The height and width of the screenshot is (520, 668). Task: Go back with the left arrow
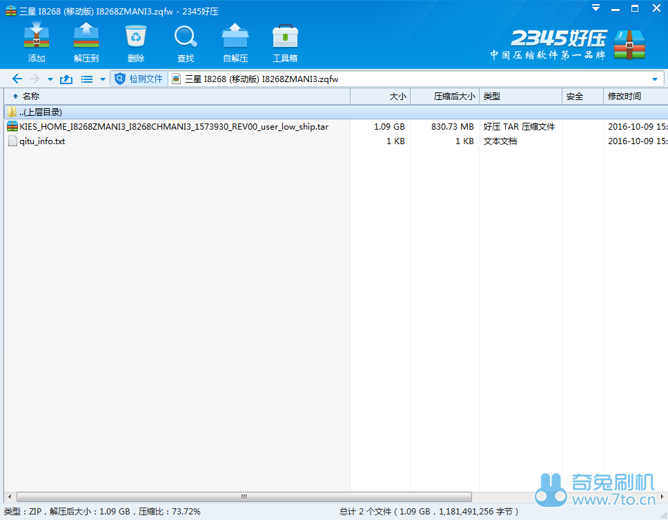pos(17,79)
